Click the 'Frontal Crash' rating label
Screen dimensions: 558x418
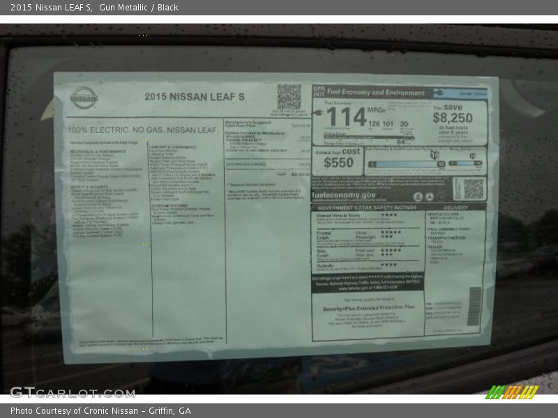324,235
